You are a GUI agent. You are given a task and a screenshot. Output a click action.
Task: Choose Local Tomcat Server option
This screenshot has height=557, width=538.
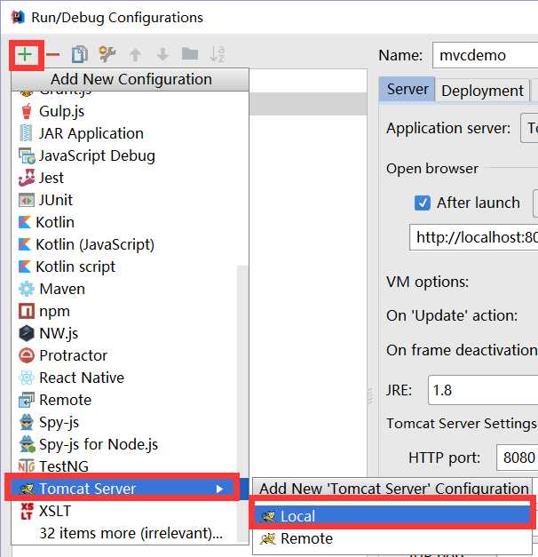click(x=392, y=516)
